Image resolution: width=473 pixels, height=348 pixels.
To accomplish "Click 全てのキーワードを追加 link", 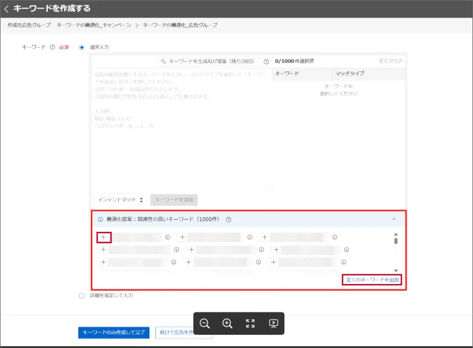I will [x=372, y=280].
